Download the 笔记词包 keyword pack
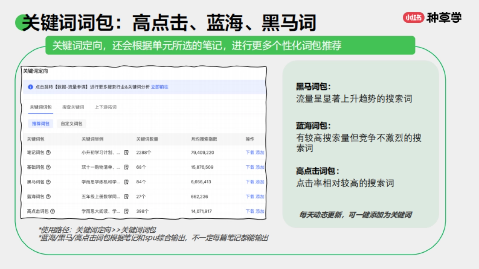The image size is (479, 269). tap(250, 152)
